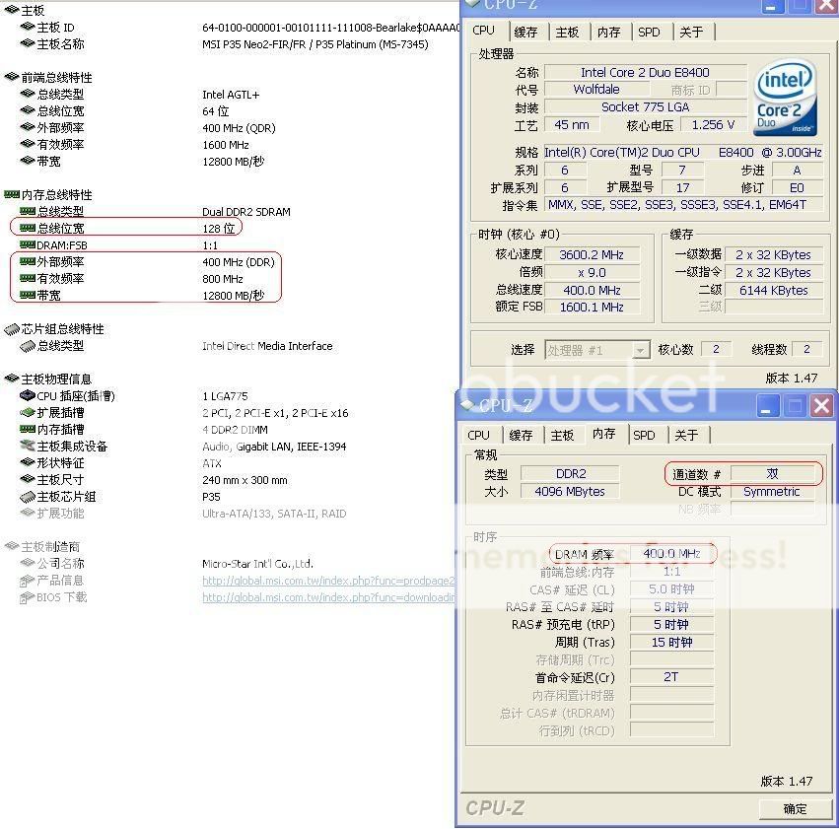
Task: Click the icon beside 主板集成设备
Action: point(28,446)
